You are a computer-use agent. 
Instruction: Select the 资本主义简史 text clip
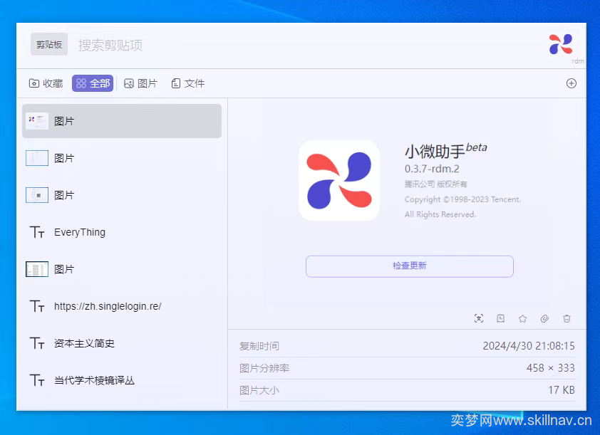pyautogui.click(x=122, y=343)
